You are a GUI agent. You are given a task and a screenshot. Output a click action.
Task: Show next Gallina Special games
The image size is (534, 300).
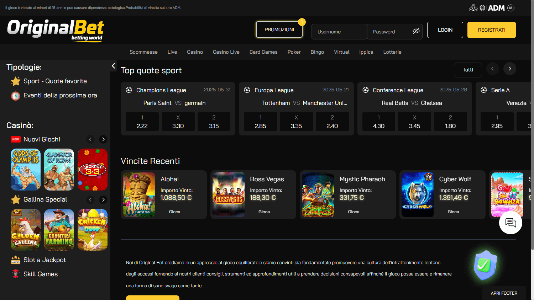[103, 200]
